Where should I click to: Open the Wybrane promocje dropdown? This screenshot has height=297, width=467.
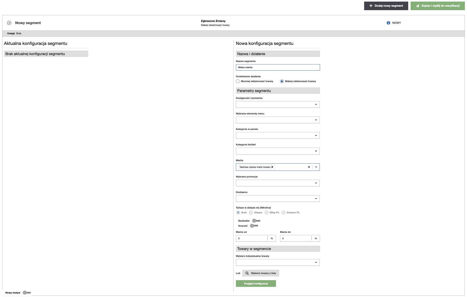[x=316, y=183]
